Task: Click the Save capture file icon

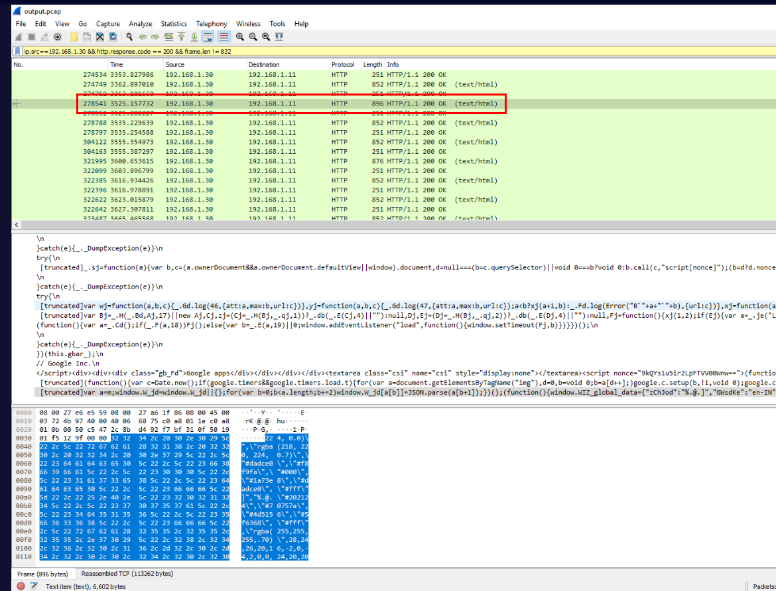Action: (87, 36)
